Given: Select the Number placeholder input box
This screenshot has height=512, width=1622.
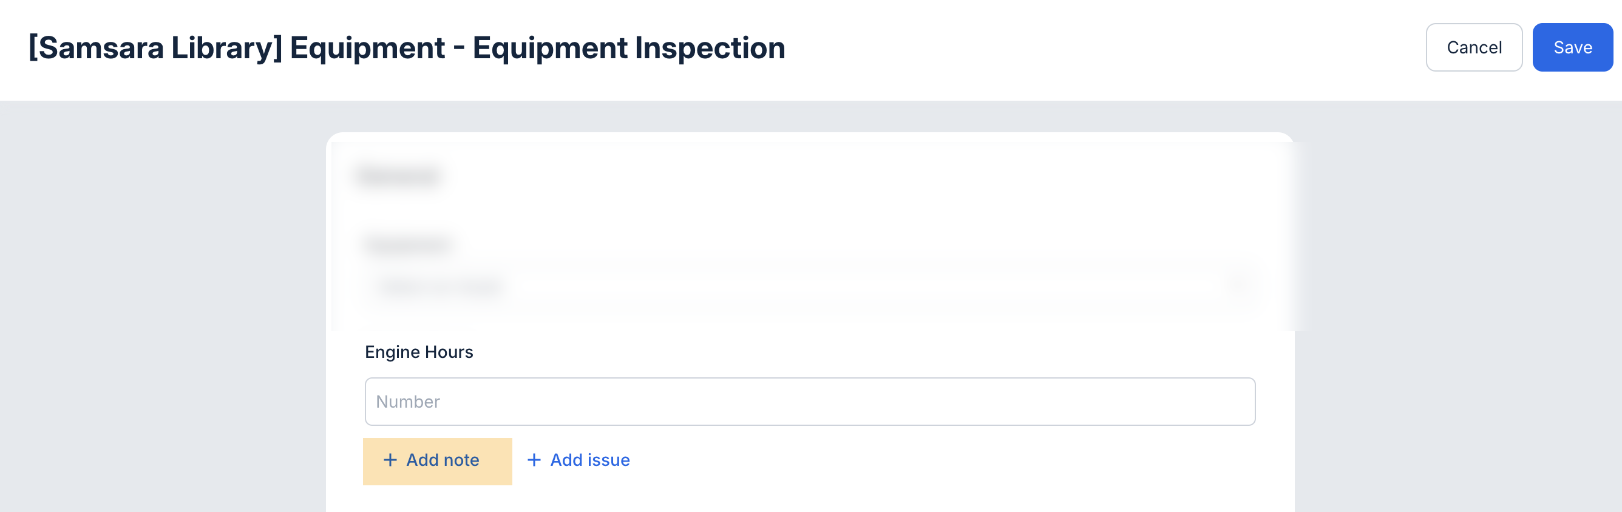Looking at the screenshot, I should pyautogui.click(x=810, y=400).
